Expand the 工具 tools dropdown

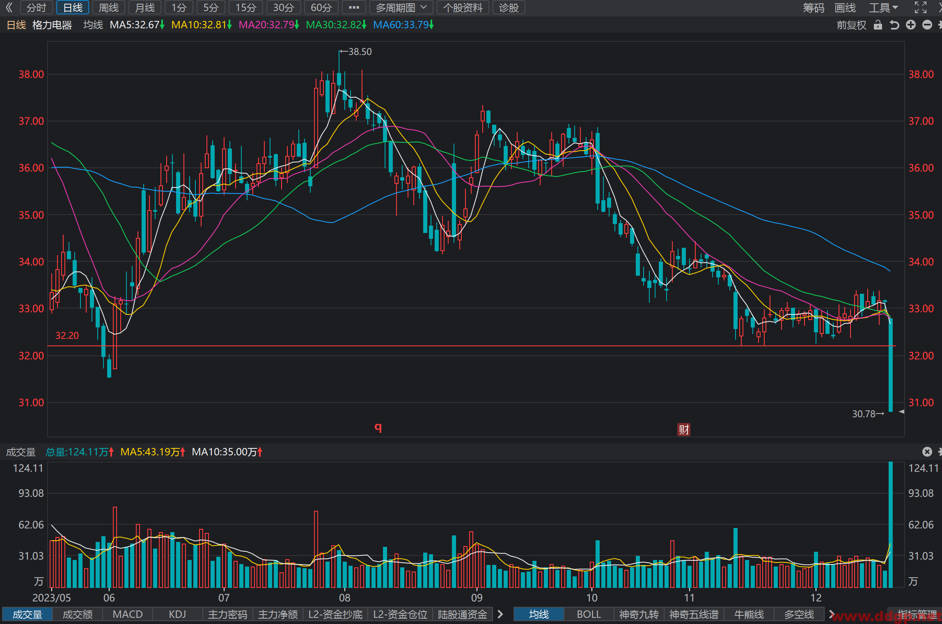click(883, 7)
